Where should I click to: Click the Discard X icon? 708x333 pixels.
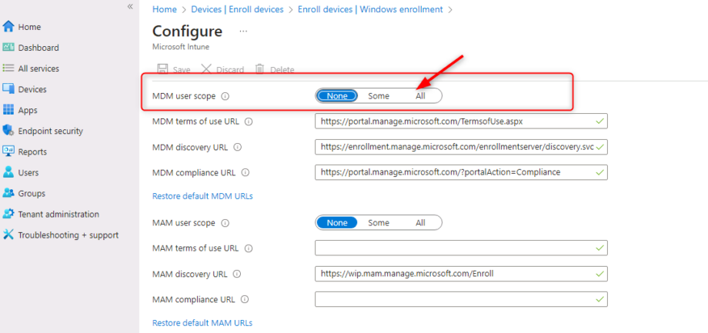pos(206,69)
